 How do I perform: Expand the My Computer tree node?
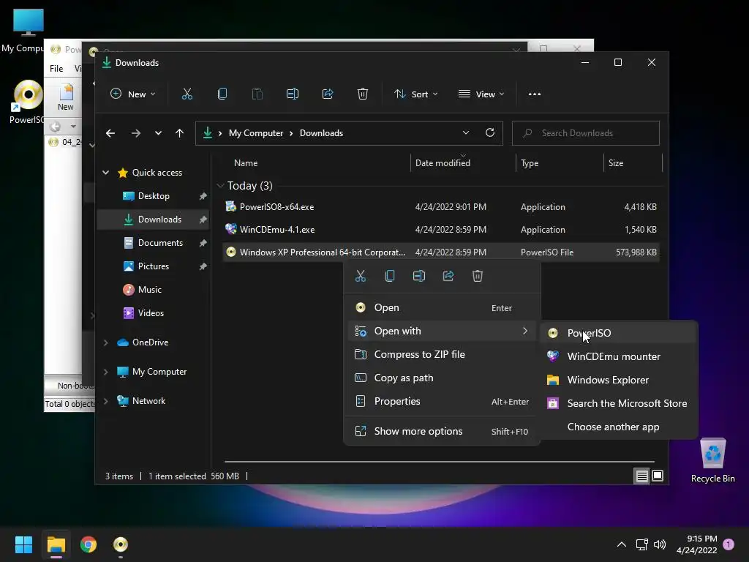[x=106, y=372]
